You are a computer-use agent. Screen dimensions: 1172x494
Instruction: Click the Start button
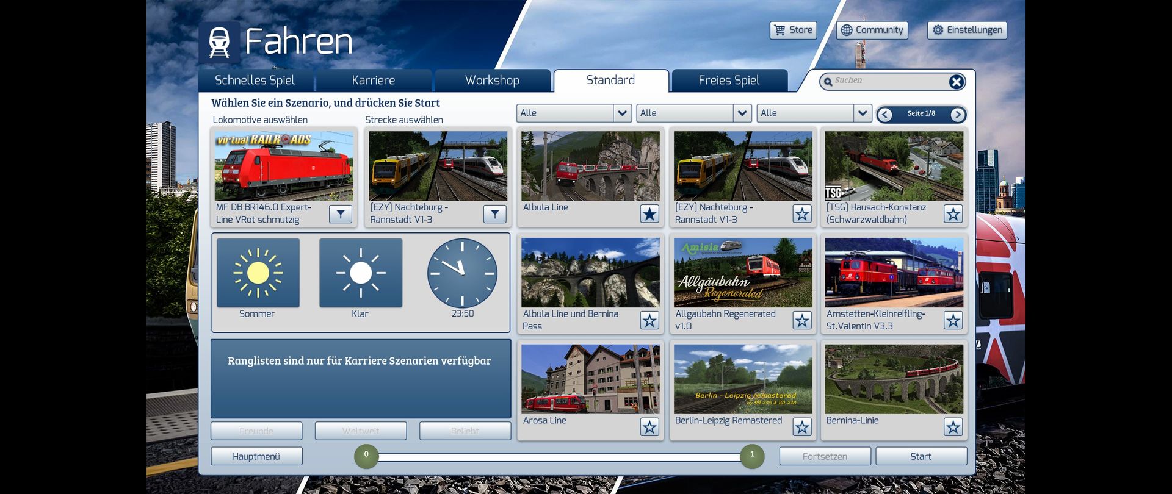[x=921, y=456]
